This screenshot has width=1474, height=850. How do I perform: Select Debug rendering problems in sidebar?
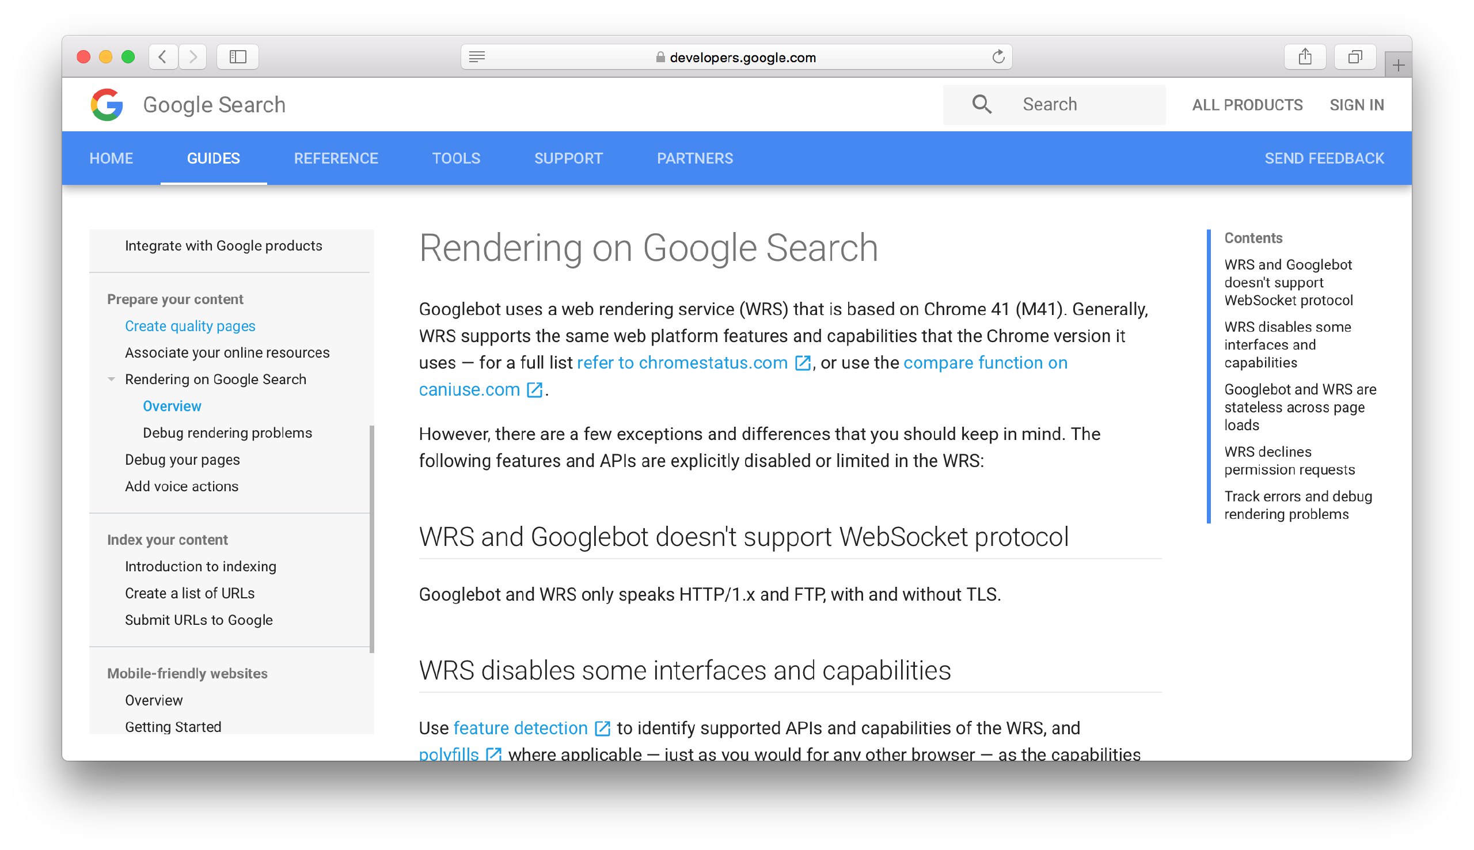point(227,432)
